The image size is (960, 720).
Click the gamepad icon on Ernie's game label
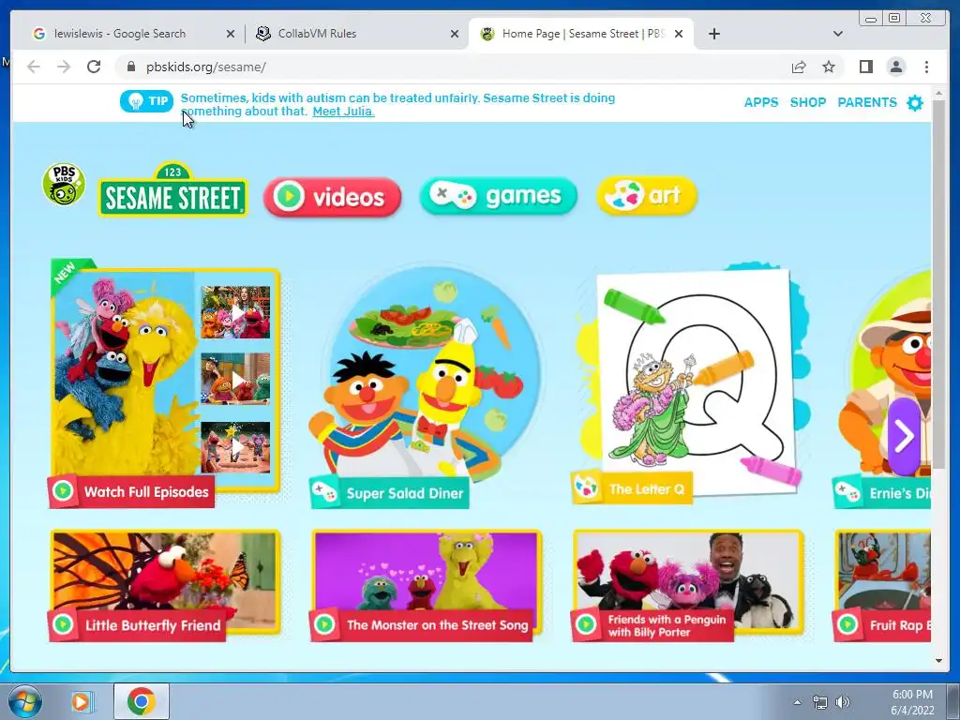click(x=847, y=491)
